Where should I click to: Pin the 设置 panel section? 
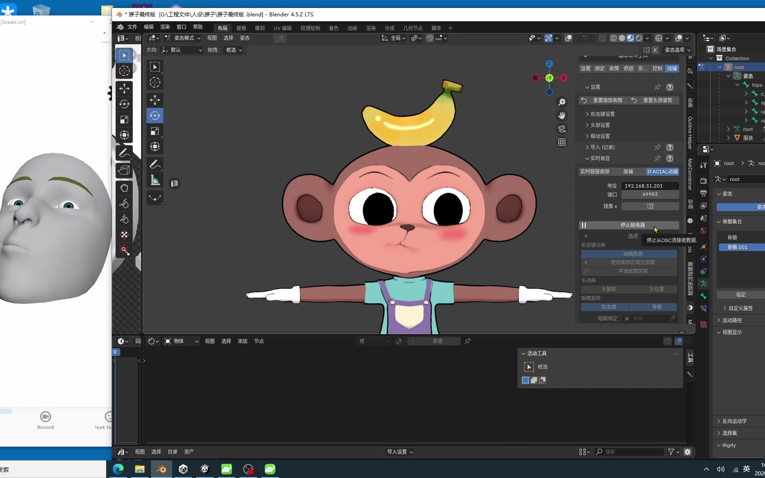(x=657, y=87)
